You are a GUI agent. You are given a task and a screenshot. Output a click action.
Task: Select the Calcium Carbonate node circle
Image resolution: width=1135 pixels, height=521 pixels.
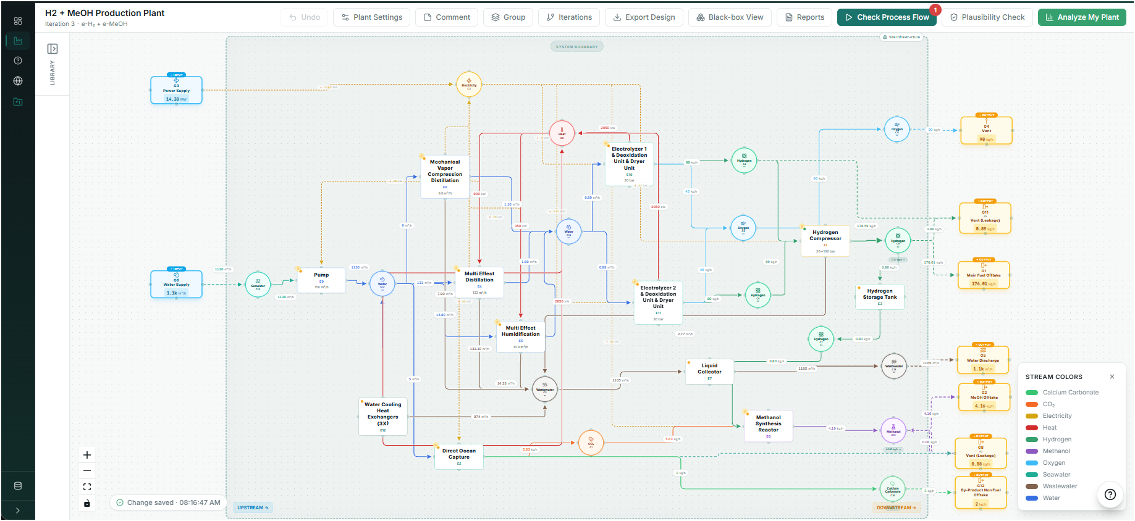(893, 489)
